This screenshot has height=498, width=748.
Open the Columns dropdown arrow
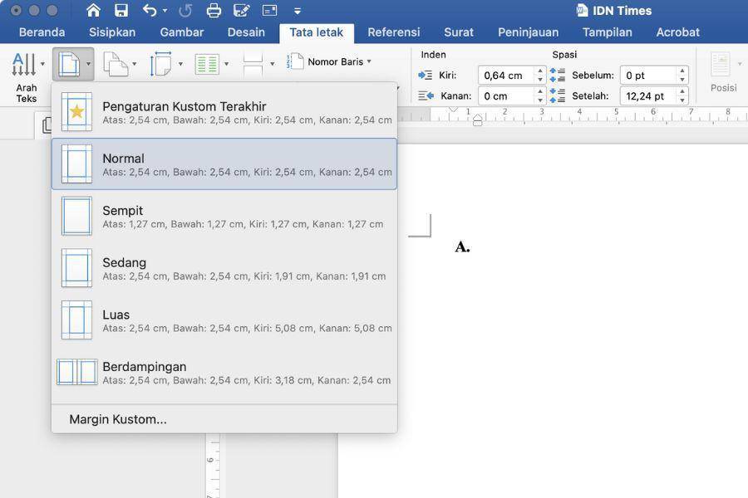point(226,64)
